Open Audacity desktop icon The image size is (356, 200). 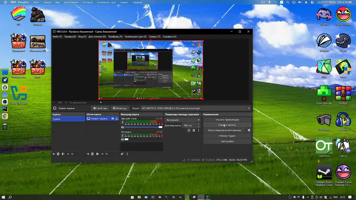[x=343, y=121]
